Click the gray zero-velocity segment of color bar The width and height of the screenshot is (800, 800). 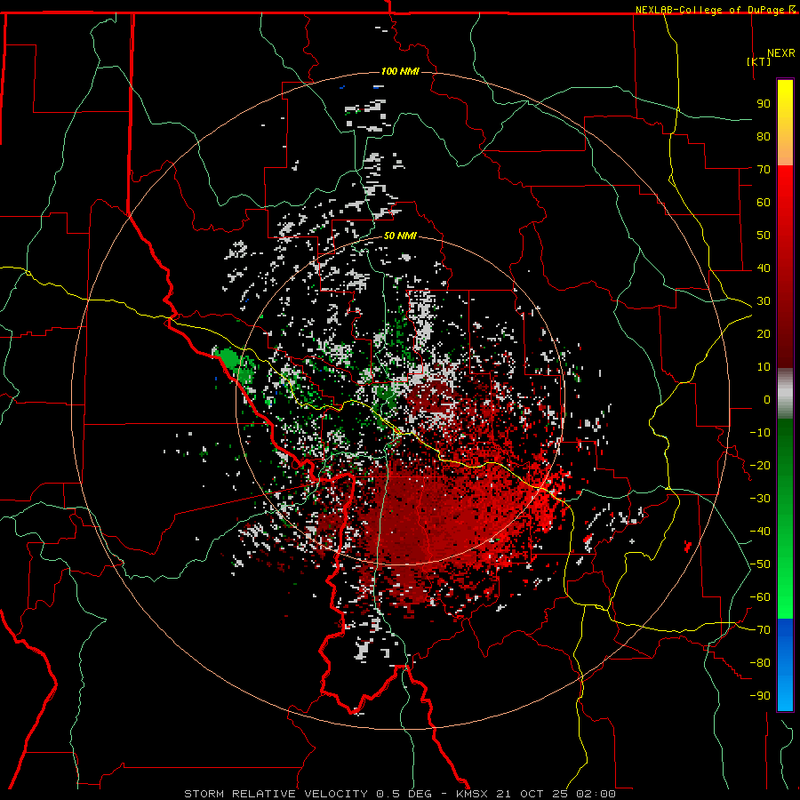(x=785, y=394)
